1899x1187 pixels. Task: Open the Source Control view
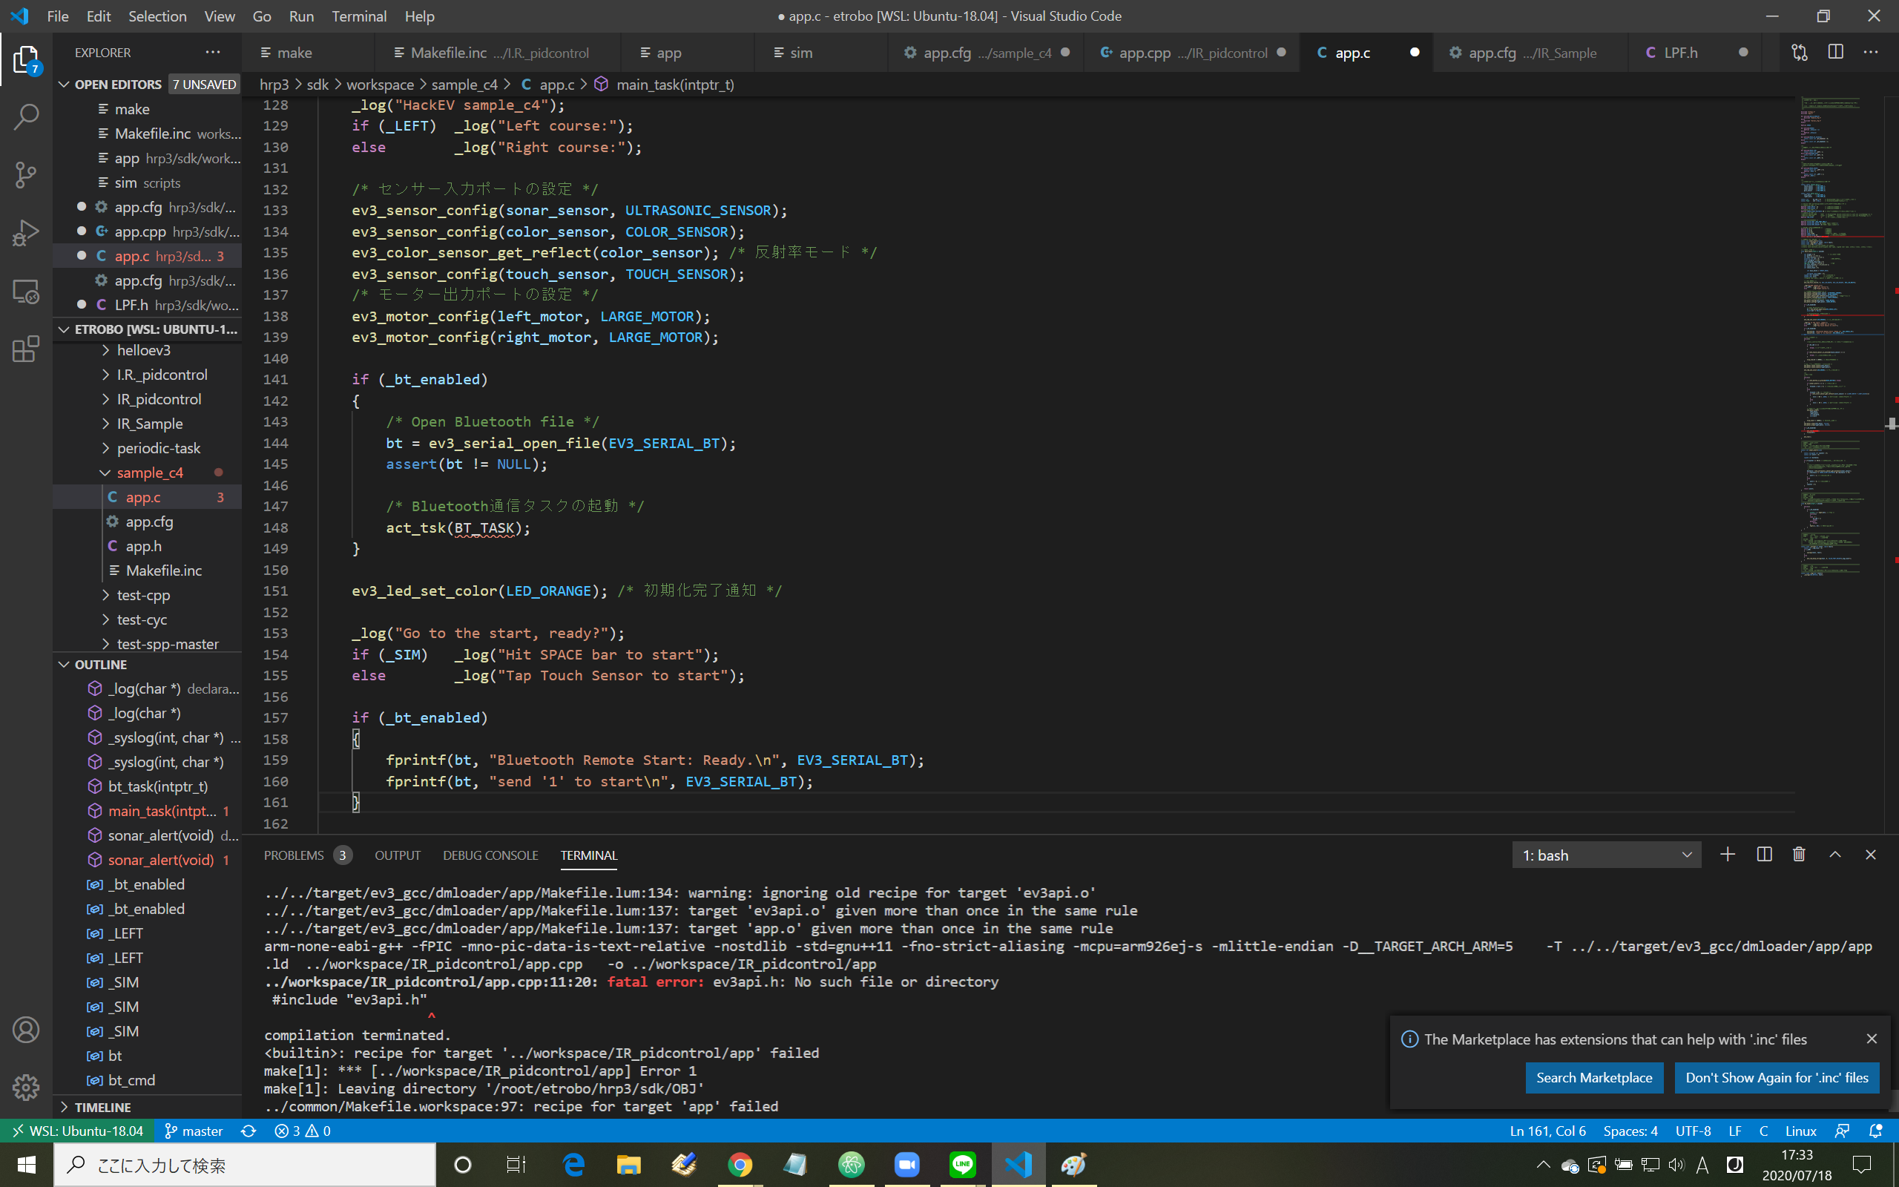point(26,174)
